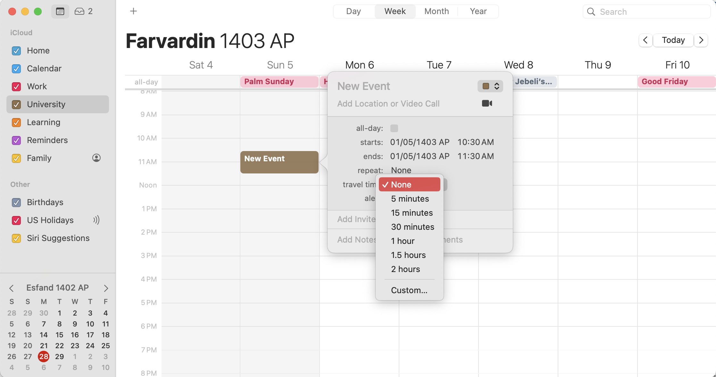This screenshot has height=377, width=716.
Task: Open the event calendar color dropdown
Action: 490,86
